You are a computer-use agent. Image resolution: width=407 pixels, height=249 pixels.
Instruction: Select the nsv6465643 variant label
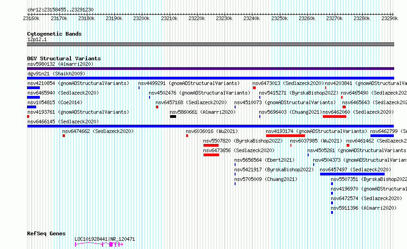click(x=375, y=102)
